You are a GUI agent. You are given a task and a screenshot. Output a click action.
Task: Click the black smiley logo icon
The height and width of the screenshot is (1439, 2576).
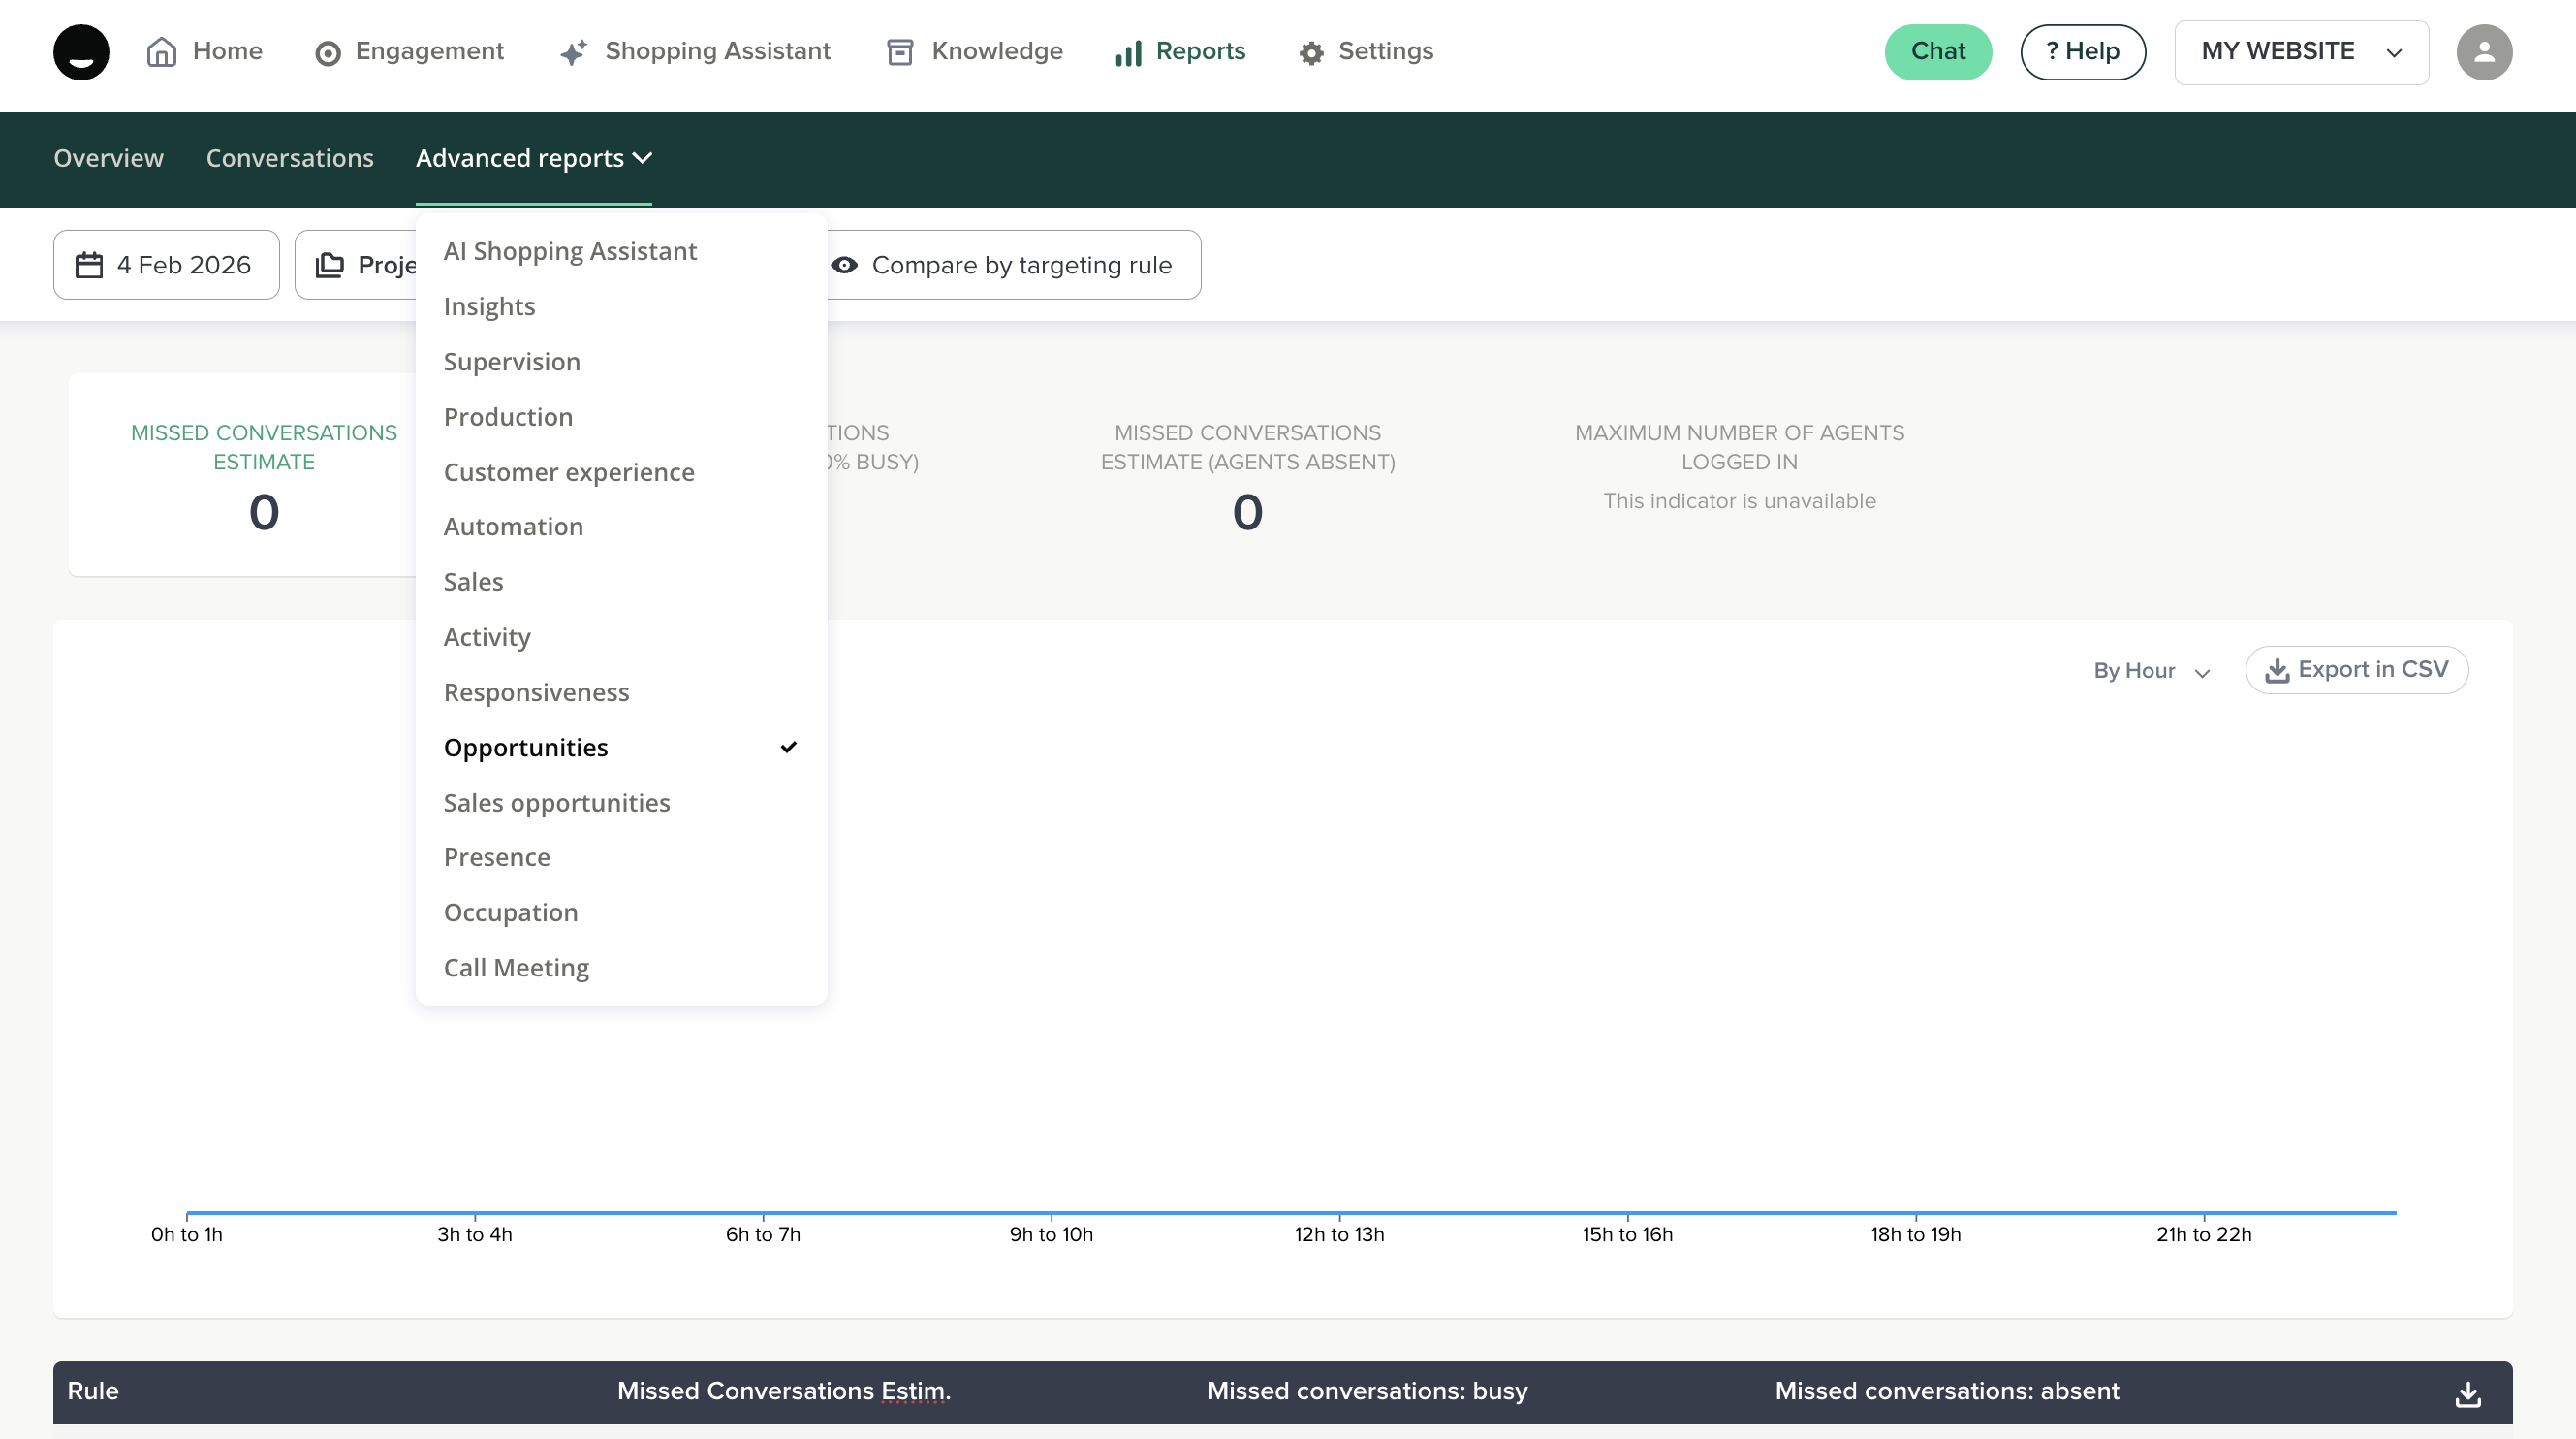[81, 52]
